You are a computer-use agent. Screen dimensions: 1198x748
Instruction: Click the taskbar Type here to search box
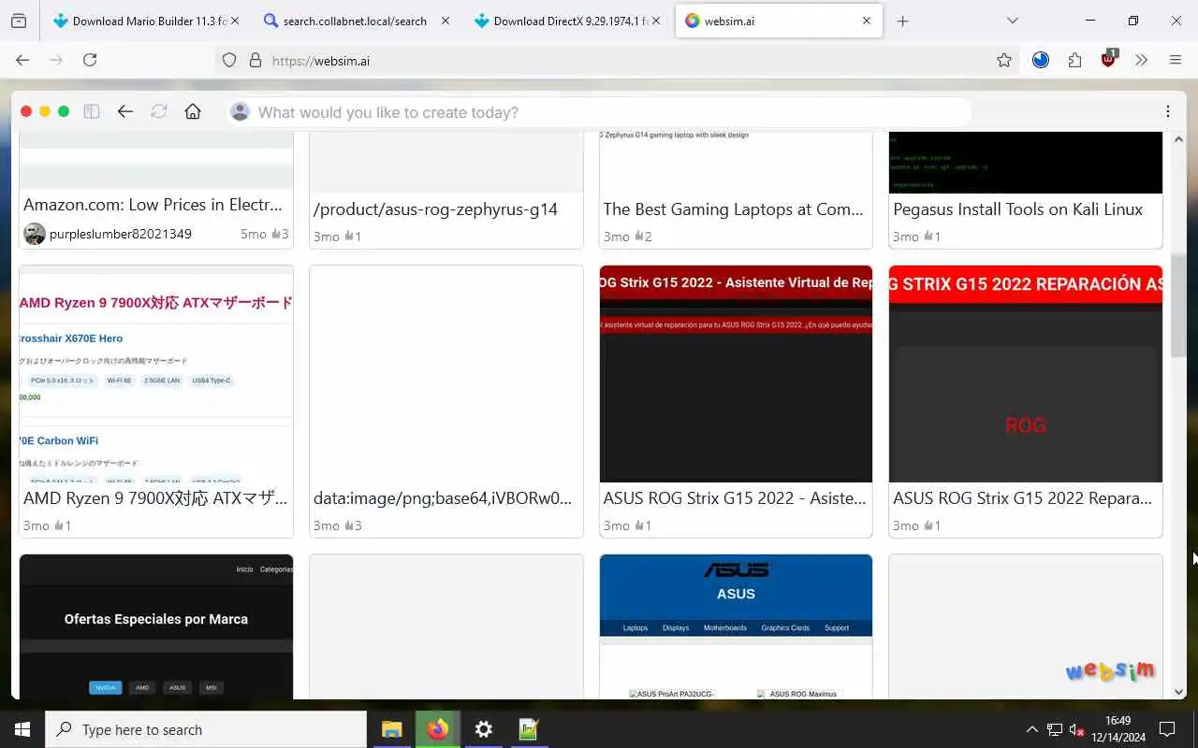pos(206,729)
